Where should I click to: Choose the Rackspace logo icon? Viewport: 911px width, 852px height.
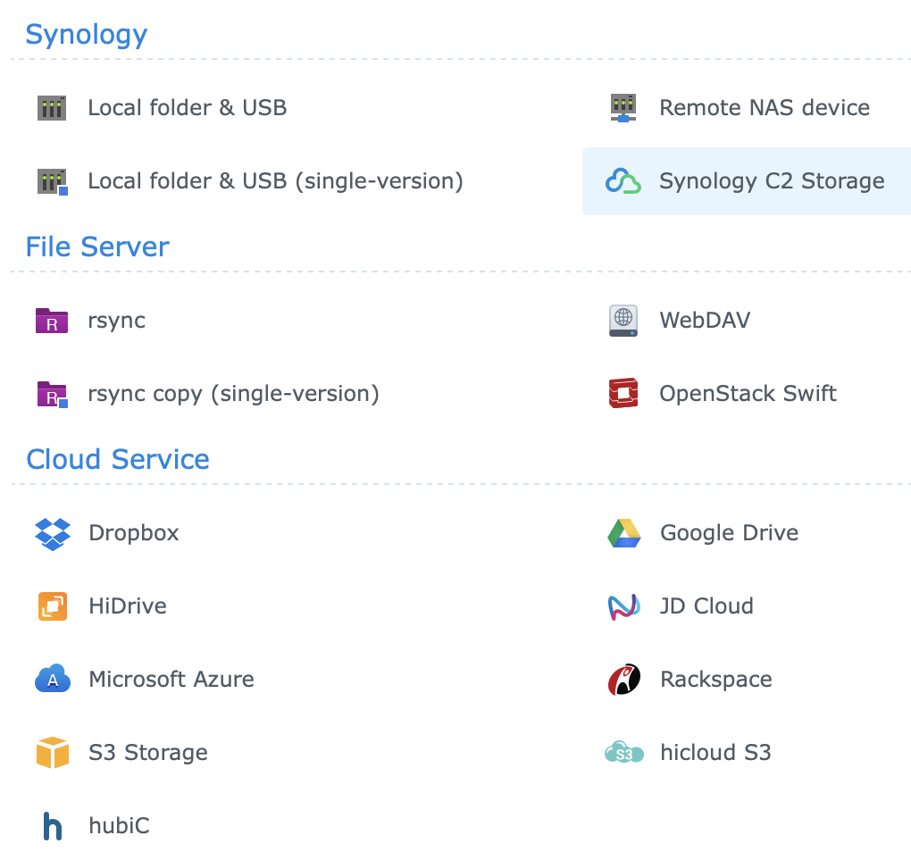point(623,680)
